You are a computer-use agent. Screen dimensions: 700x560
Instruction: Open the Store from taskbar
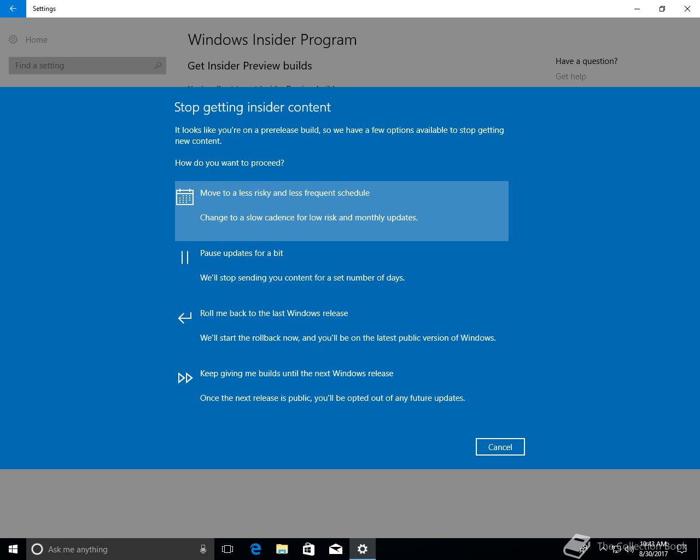[x=308, y=549]
